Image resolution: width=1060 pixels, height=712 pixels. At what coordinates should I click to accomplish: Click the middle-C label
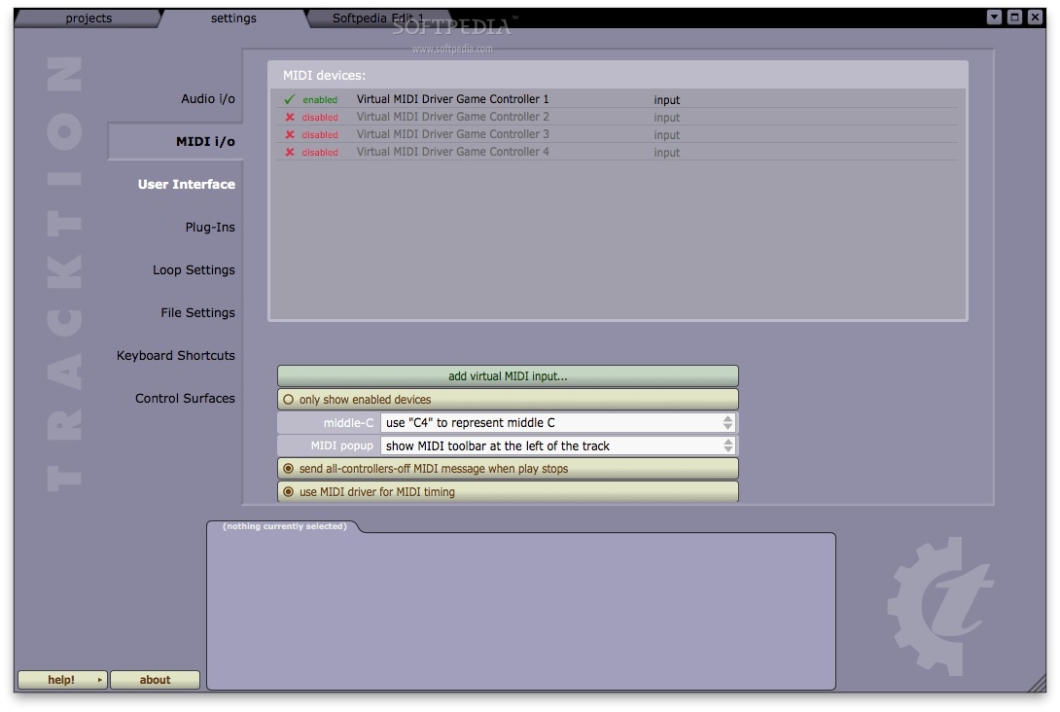pyautogui.click(x=348, y=422)
